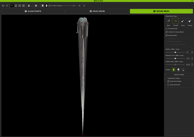This screenshot has height=137, width=194.
Task: Toggle the CC Mesh Opacity checkbox
Action: [x=49, y=6]
